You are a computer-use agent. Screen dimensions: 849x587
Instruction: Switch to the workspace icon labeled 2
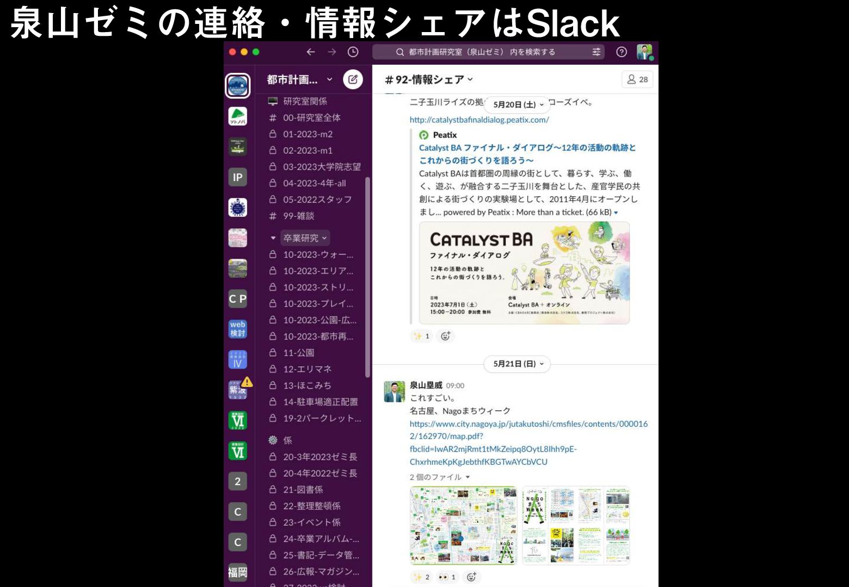pyautogui.click(x=238, y=481)
